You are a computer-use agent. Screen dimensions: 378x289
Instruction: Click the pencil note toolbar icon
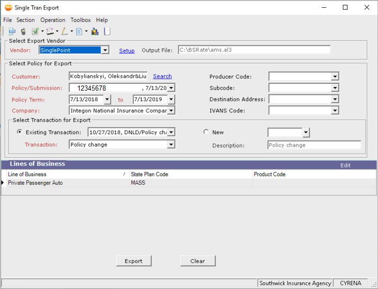[64, 32]
